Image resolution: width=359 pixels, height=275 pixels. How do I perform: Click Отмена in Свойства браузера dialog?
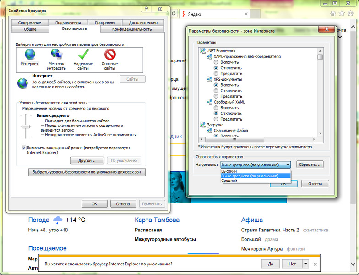[123, 203]
